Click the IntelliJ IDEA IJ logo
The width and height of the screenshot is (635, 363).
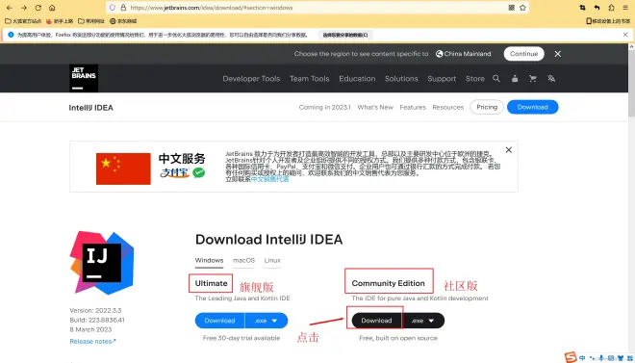coord(102,263)
